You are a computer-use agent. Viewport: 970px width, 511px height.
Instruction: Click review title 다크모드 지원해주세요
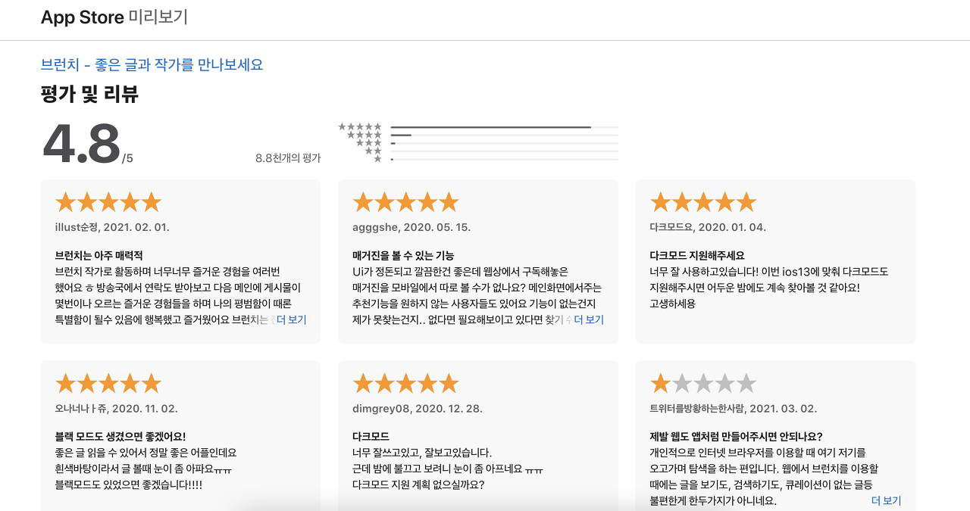point(697,256)
